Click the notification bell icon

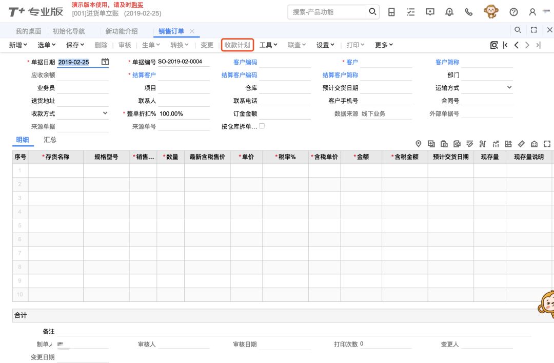tap(449, 12)
